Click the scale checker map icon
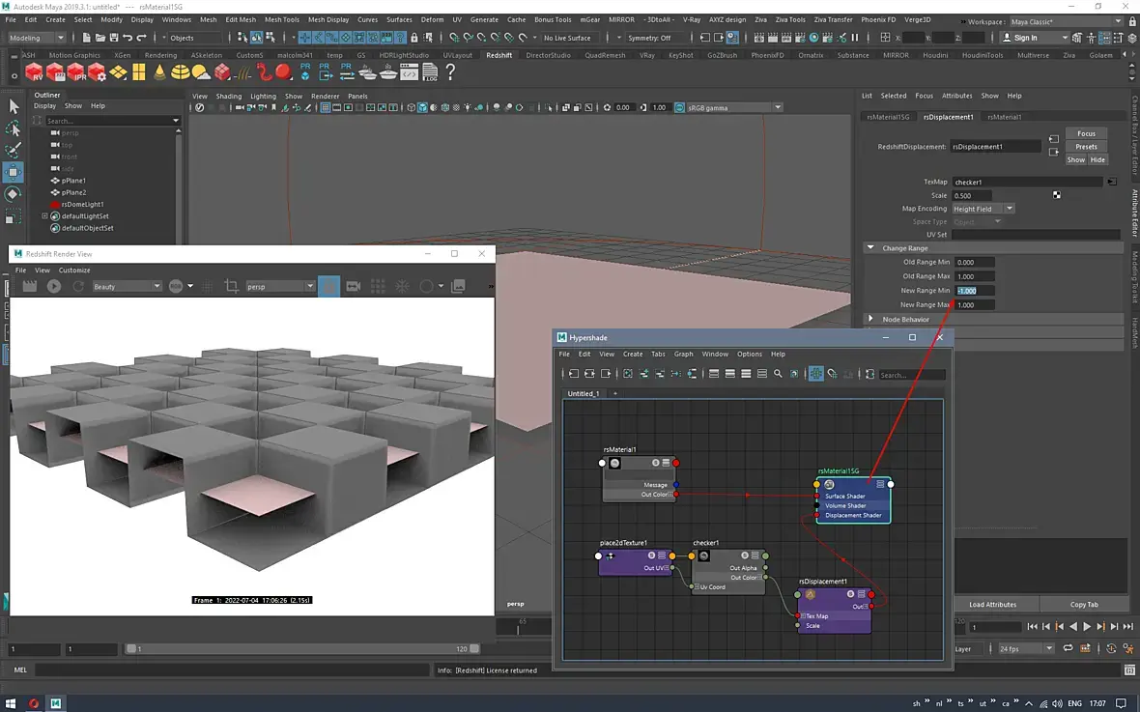 pyautogui.click(x=1057, y=195)
